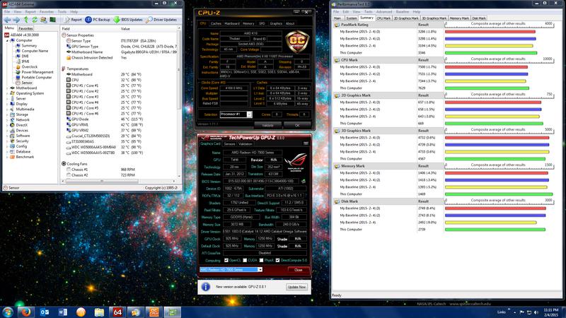Toggle OpenCL checkbox in GPU-Z
This screenshot has width=566, height=318.
click(226, 260)
